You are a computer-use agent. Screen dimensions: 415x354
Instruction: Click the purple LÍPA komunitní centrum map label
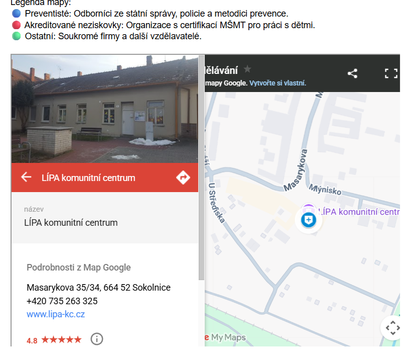359,212
